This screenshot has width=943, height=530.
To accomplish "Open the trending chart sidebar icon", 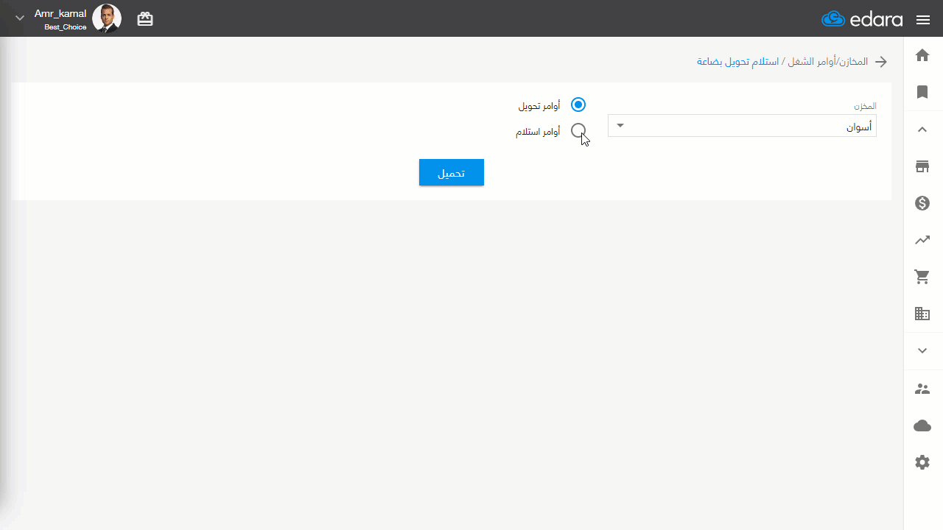I will (922, 240).
